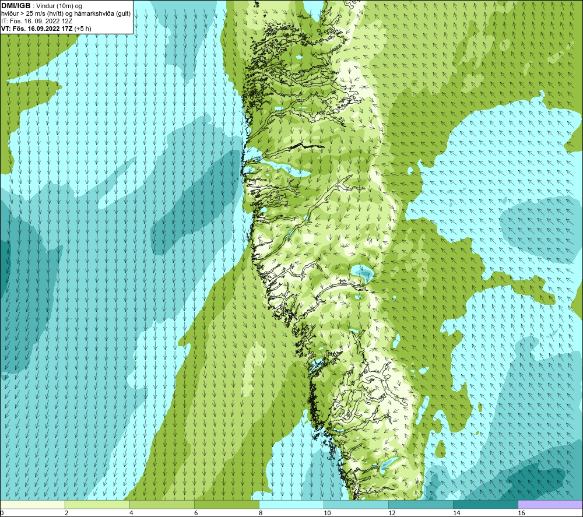Click the '6' label on the color scale
Screen dimensions: 583x517
(x=196, y=514)
